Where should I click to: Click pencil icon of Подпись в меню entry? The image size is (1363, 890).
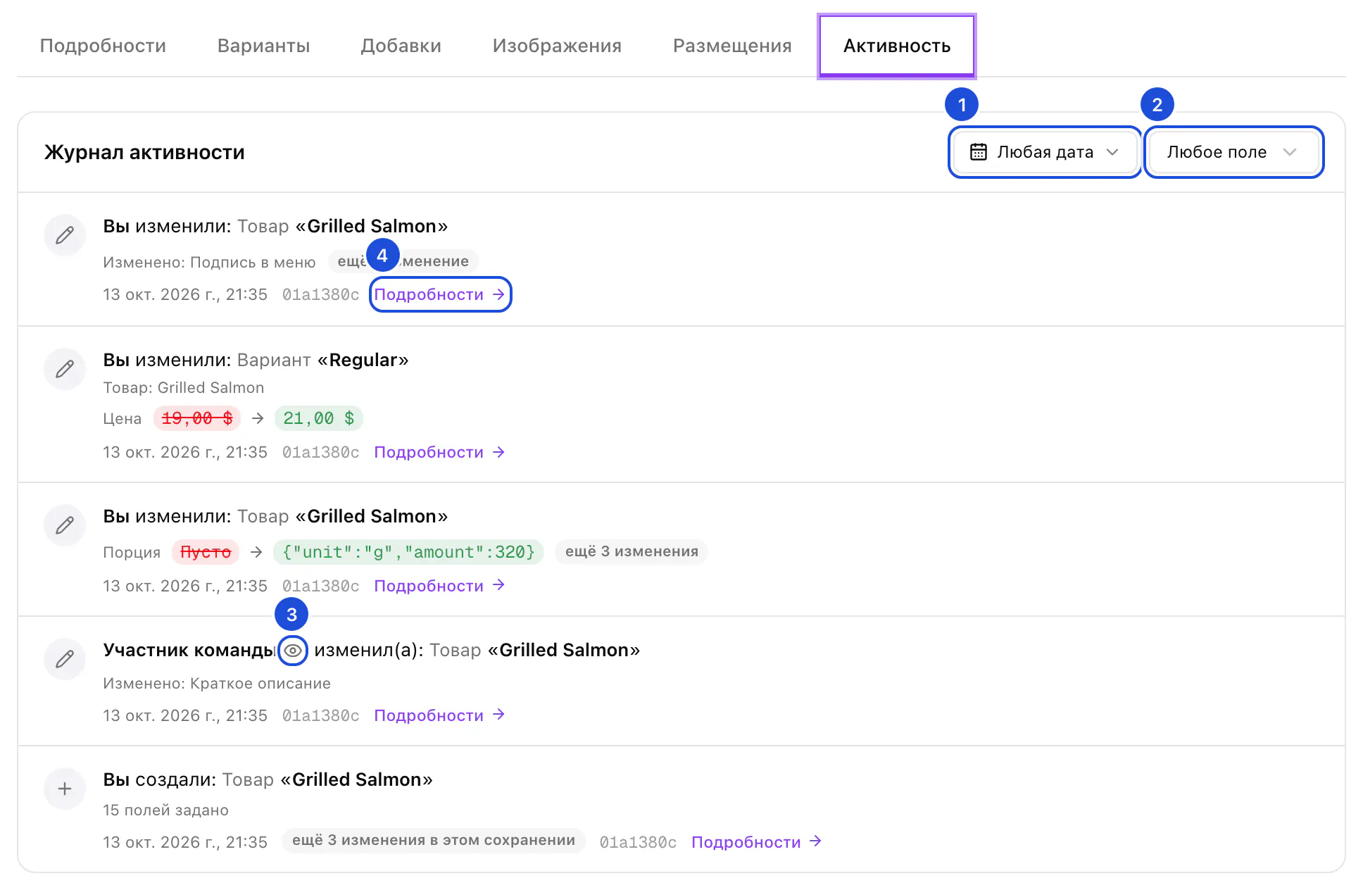[x=65, y=235]
